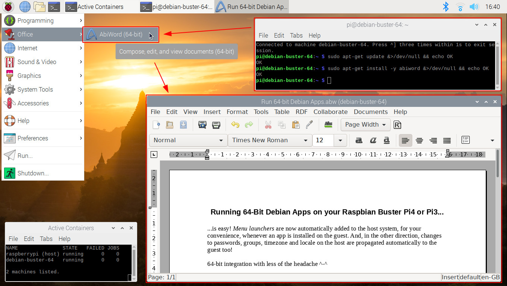This screenshot has width=507, height=286.
Task: Open the Table menu in AbiWord
Action: coord(282,112)
